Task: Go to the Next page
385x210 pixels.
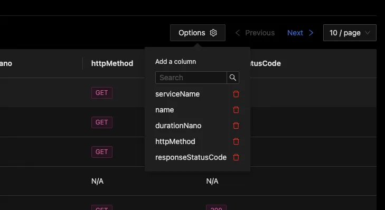Action: (x=301, y=33)
